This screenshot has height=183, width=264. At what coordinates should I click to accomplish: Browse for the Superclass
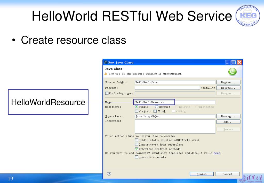pos(228,116)
